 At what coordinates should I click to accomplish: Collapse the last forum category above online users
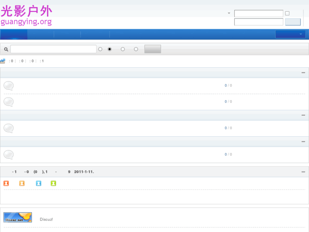303,142
